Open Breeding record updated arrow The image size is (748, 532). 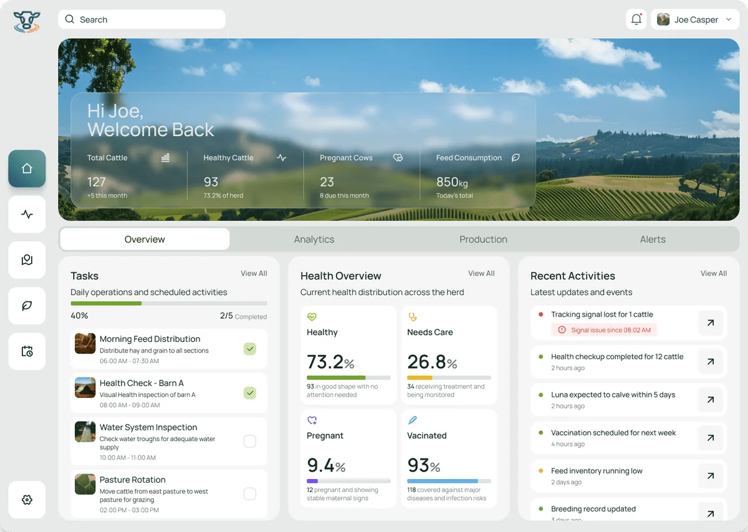[711, 513]
